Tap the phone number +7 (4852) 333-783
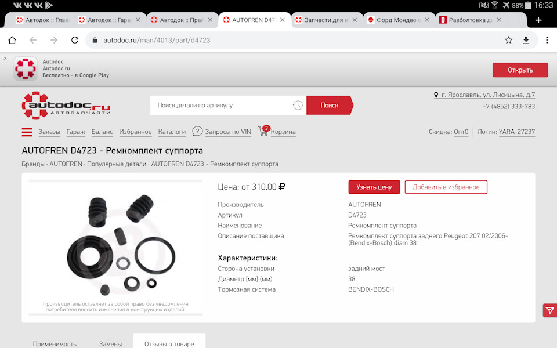The image size is (557, 348). (x=509, y=107)
